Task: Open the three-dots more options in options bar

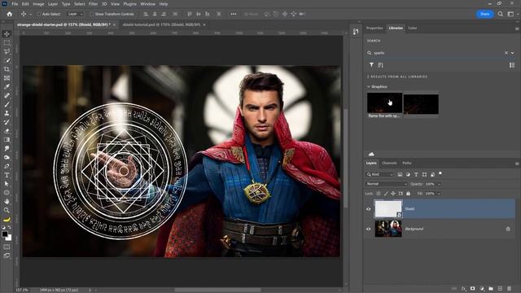Action: [234, 14]
